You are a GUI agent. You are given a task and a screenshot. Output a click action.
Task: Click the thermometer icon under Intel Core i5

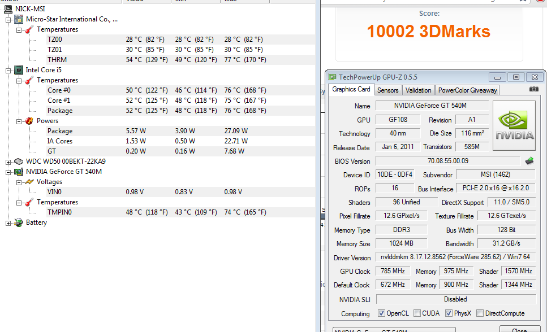(x=29, y=81)
